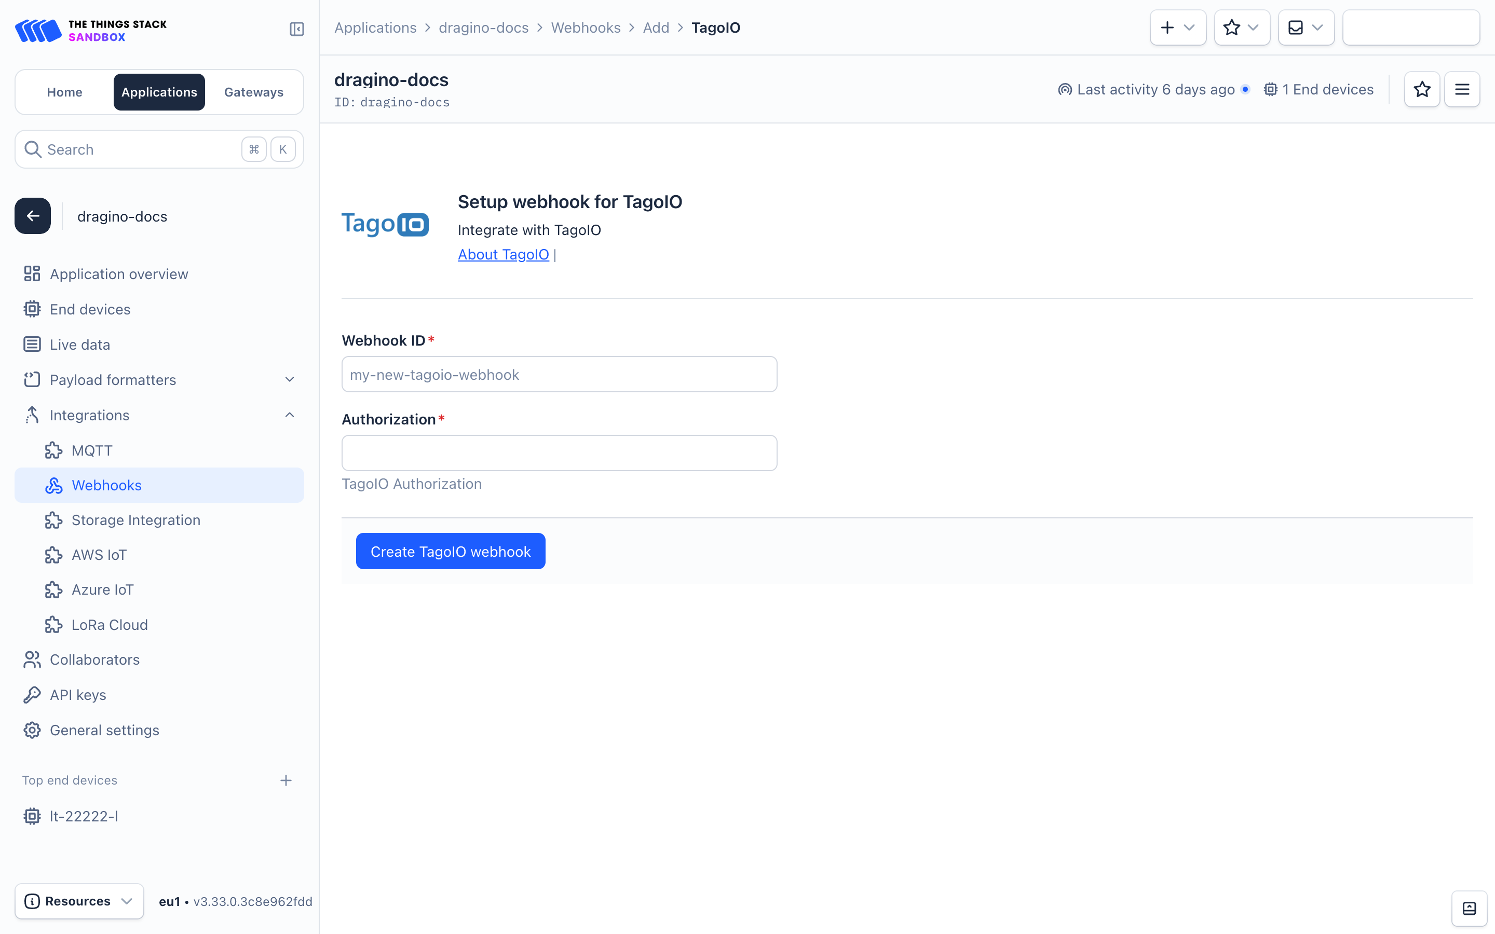Image resolution: width=1495 pixels, height=934 pixels.
Task: Click 1 End devices count
Action: pyautogui.click(x=1319, y=90)
